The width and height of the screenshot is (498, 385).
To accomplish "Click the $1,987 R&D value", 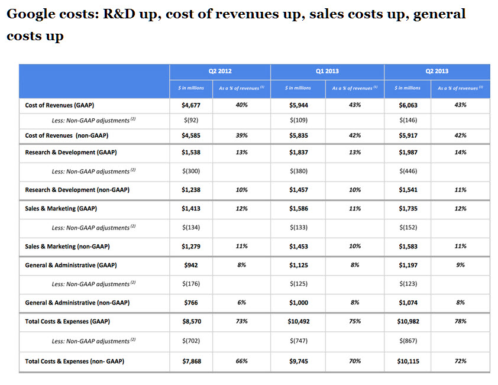I will [408, 152].
